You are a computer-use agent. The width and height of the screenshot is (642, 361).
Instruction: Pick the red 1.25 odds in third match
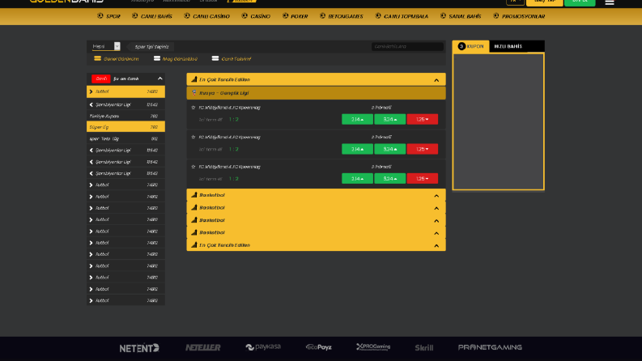pyautogui.click(x=422, y=178)
